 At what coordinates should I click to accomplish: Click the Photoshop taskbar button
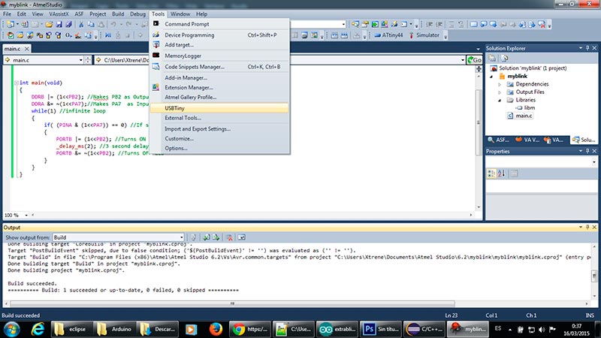[380, 329]
